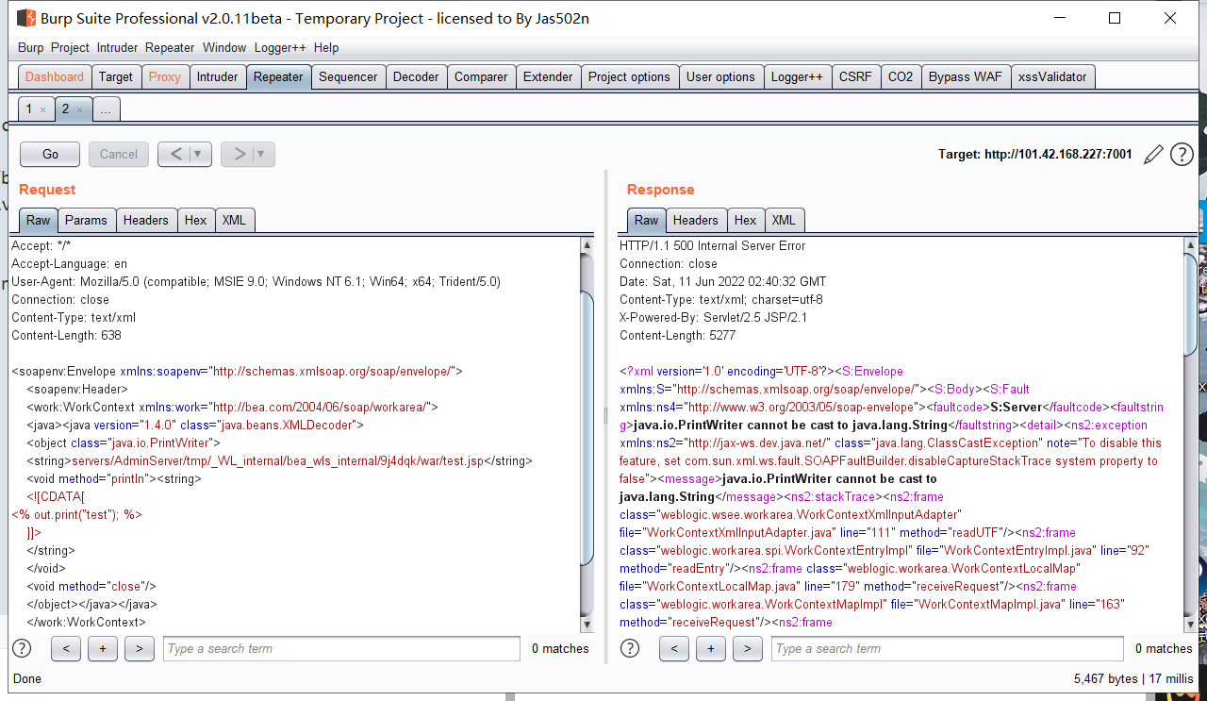Open the history forward dropdown arrow

click(263, 154)
